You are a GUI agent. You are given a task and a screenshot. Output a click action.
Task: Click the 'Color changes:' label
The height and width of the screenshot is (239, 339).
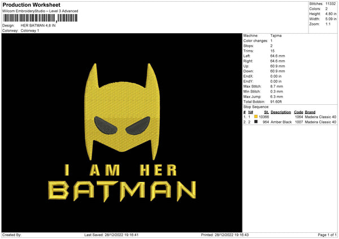(255, 41)
